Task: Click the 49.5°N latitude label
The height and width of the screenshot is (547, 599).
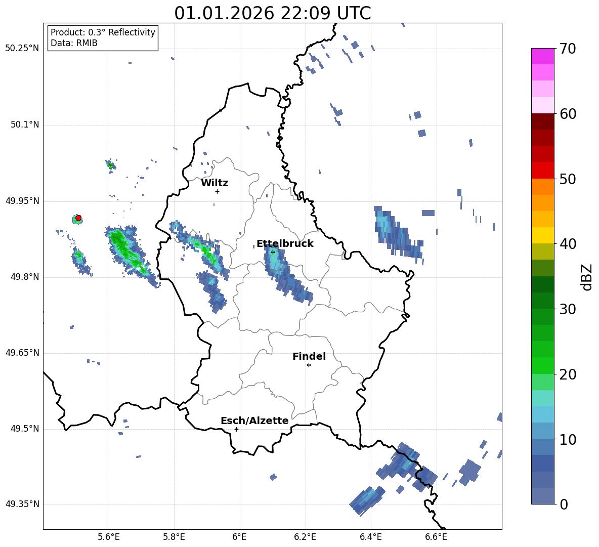Action: (x=25, y=429)
